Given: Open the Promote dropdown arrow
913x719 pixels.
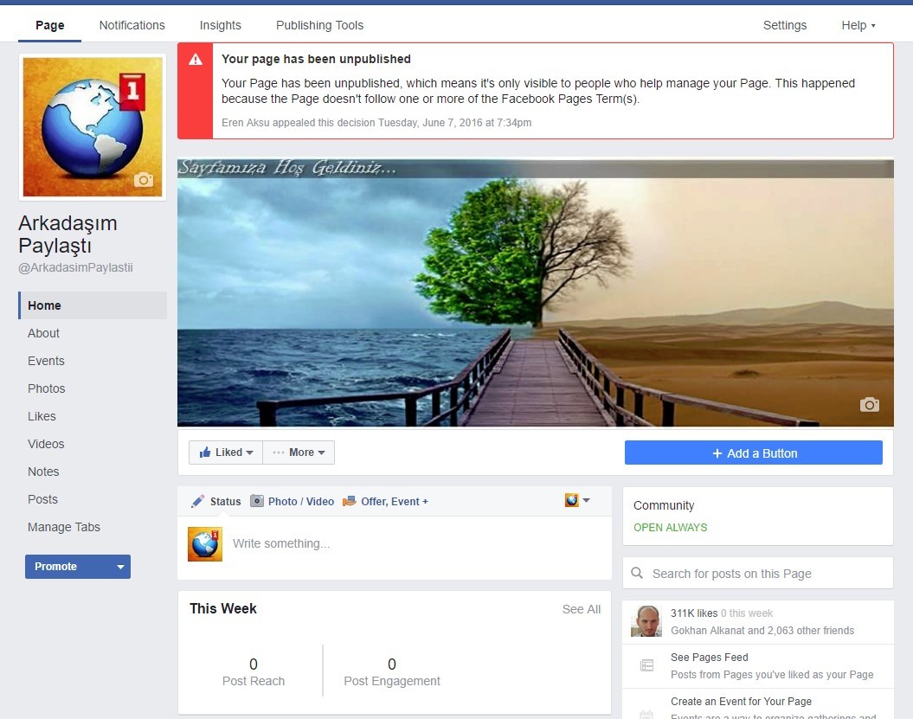Looking at the screenshot, I should (x=120, y=567).
